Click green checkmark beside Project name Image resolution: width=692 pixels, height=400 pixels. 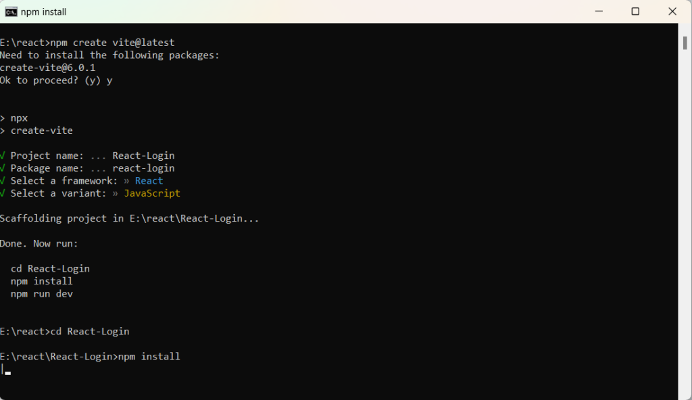[x=3, y=155]
